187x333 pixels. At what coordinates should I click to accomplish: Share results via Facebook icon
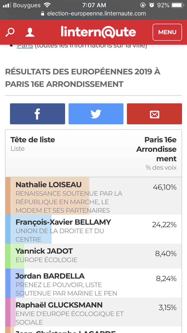(x=37, y=114)
